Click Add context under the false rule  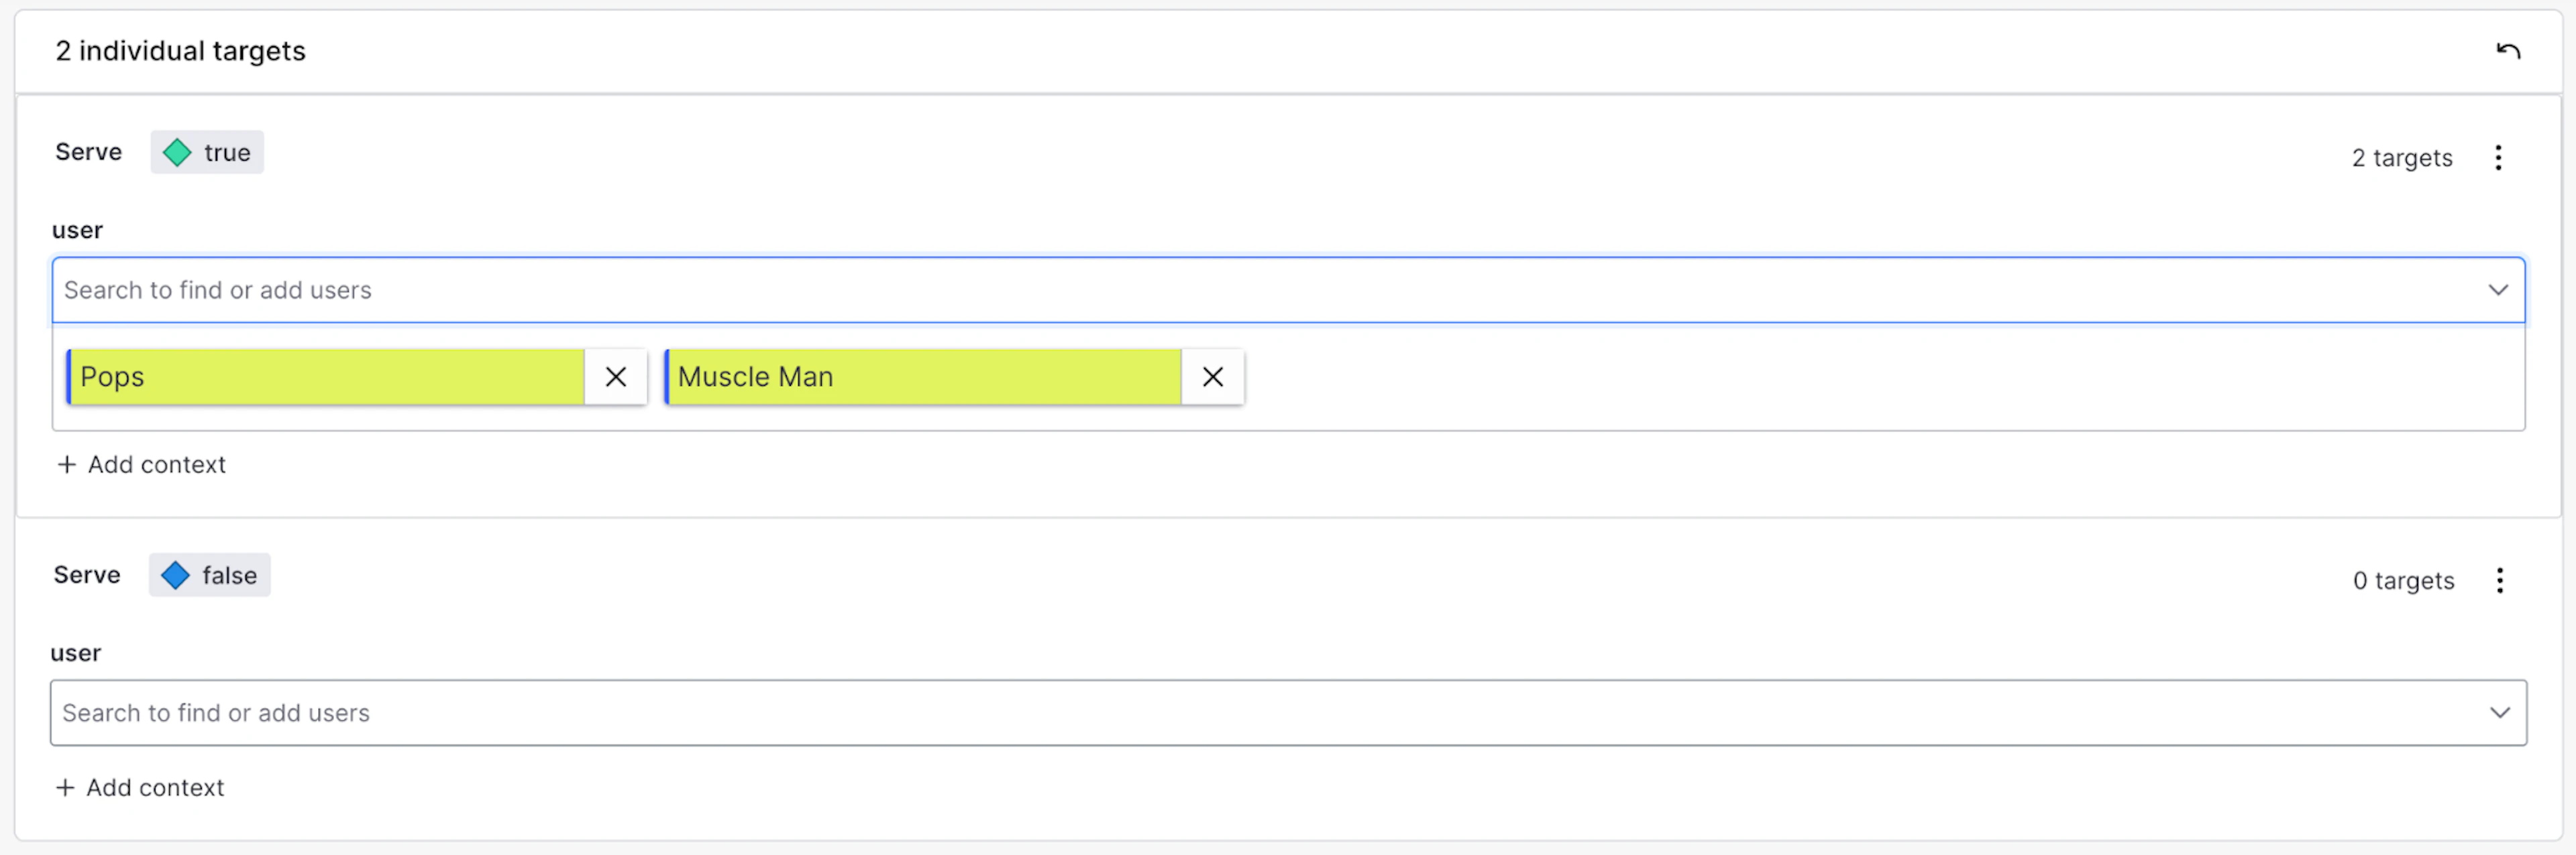click(x=155, y=787)
